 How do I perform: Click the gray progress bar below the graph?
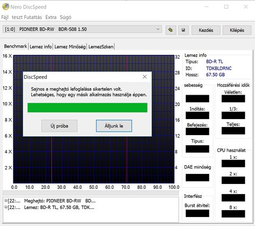coord(91,193)
